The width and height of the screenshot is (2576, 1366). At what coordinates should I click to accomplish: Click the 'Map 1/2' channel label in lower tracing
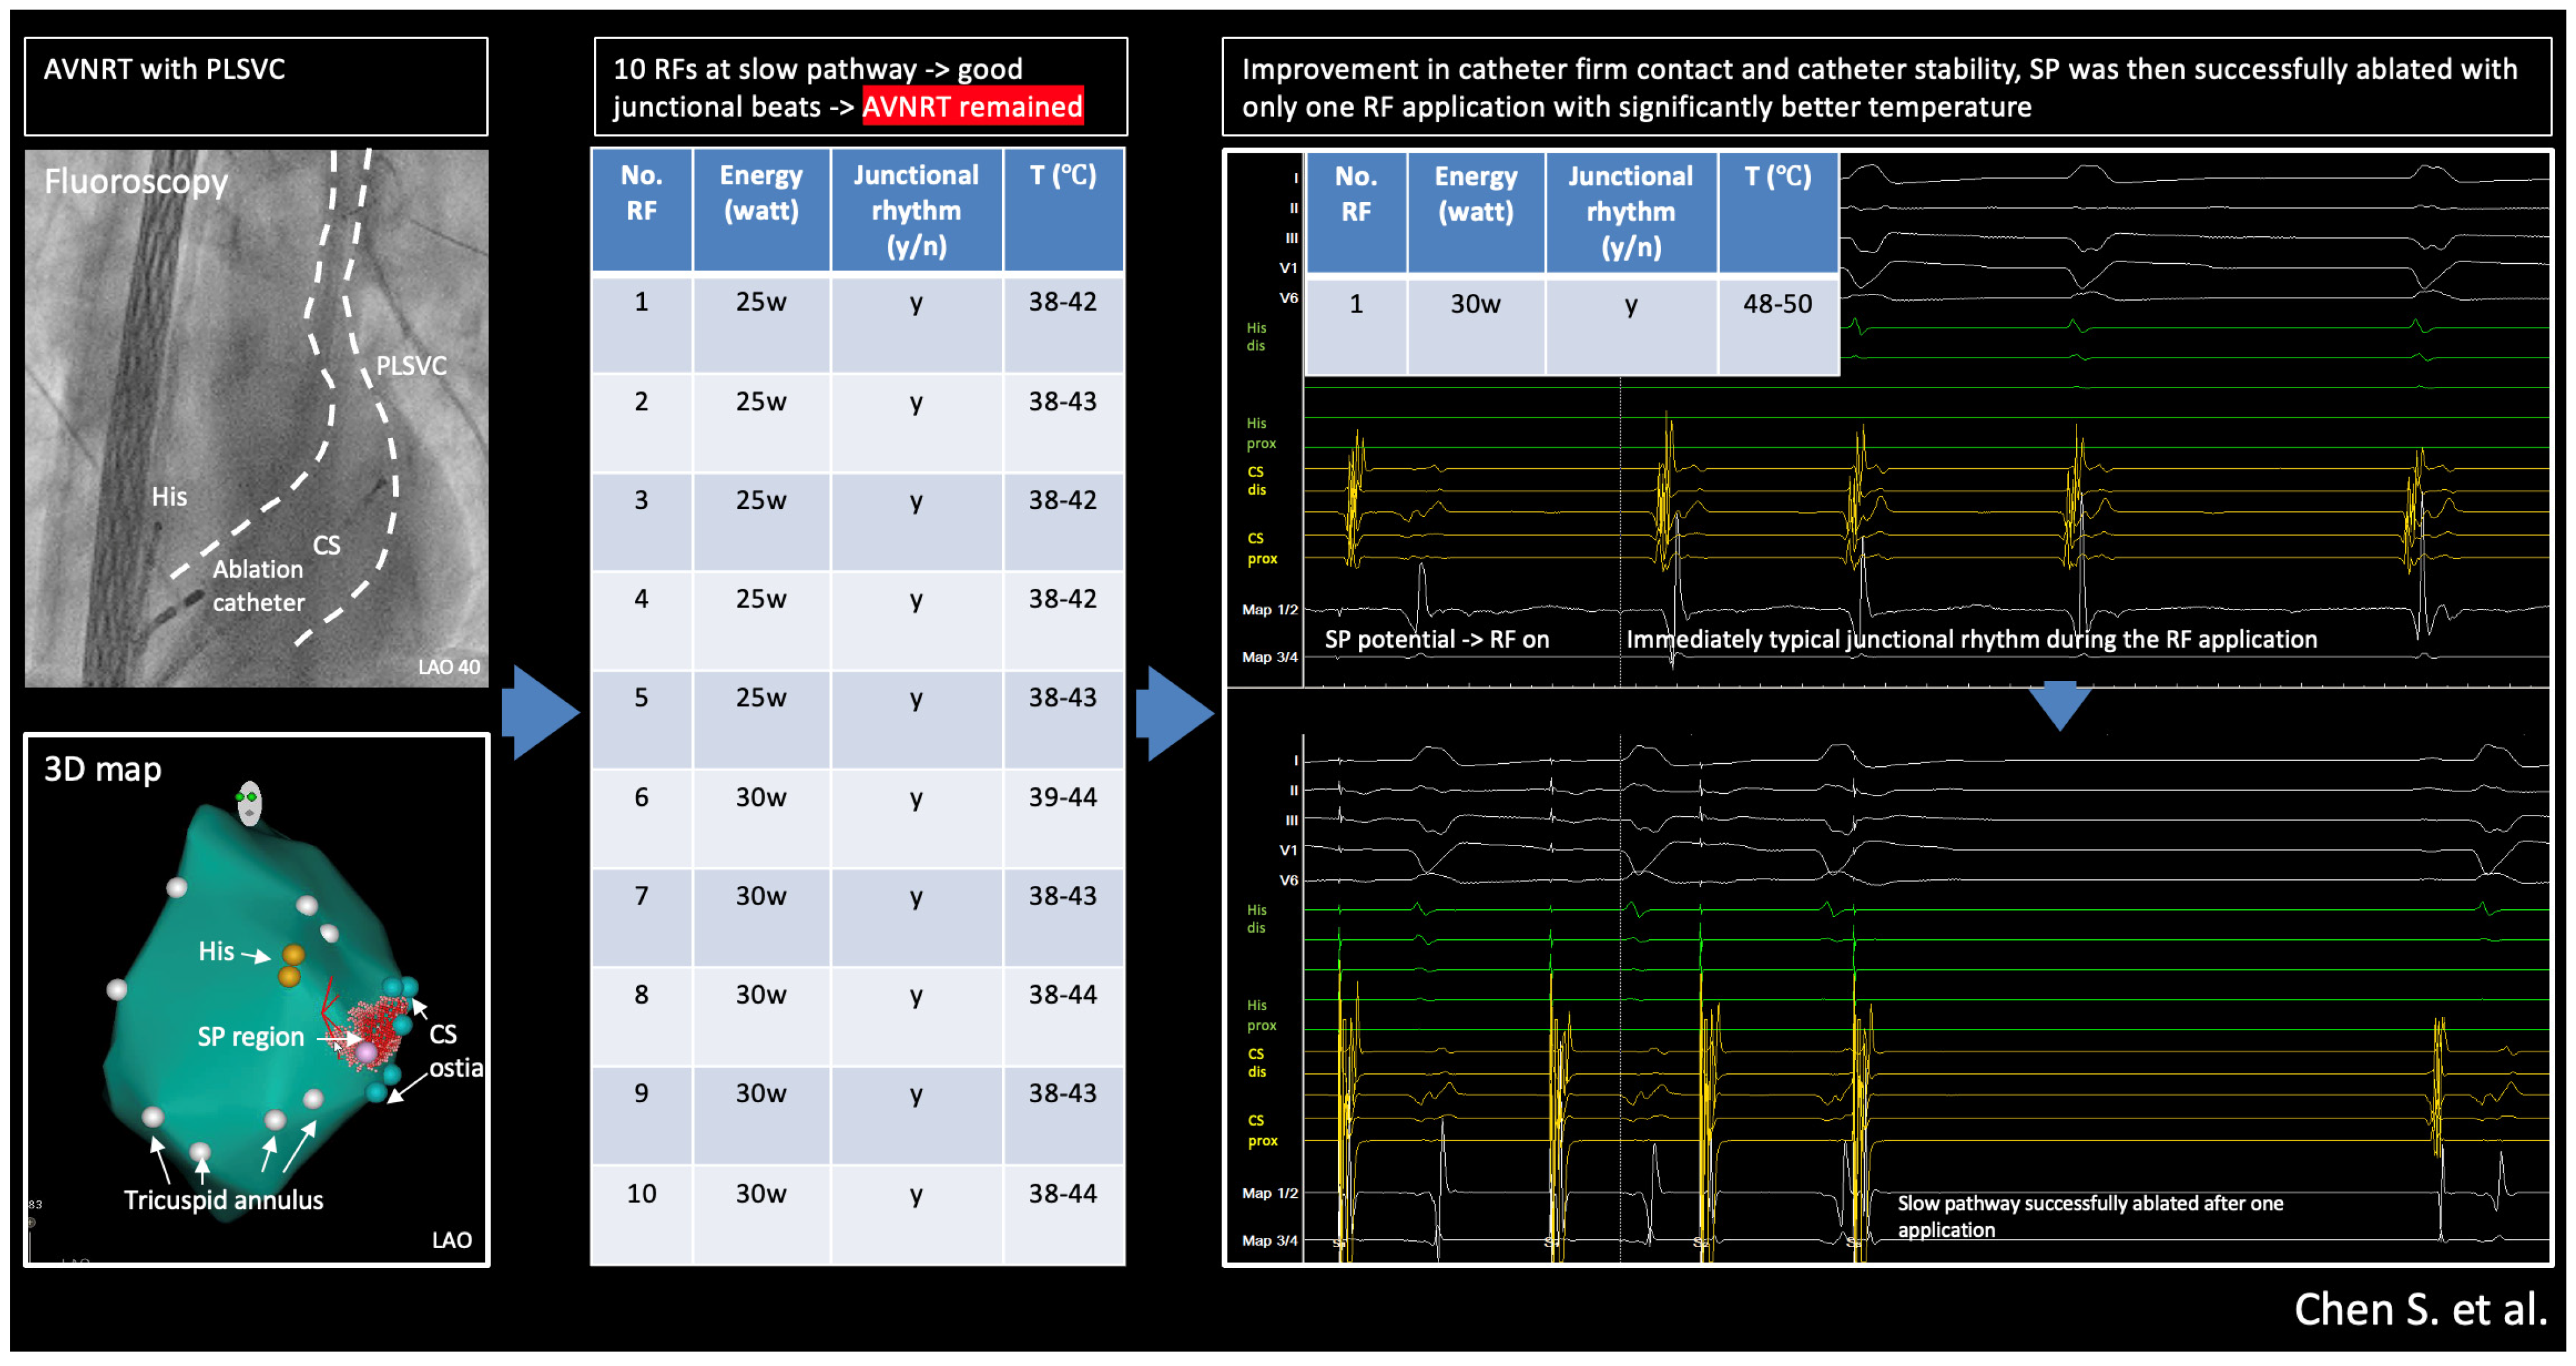(x=1269, y=1192)
